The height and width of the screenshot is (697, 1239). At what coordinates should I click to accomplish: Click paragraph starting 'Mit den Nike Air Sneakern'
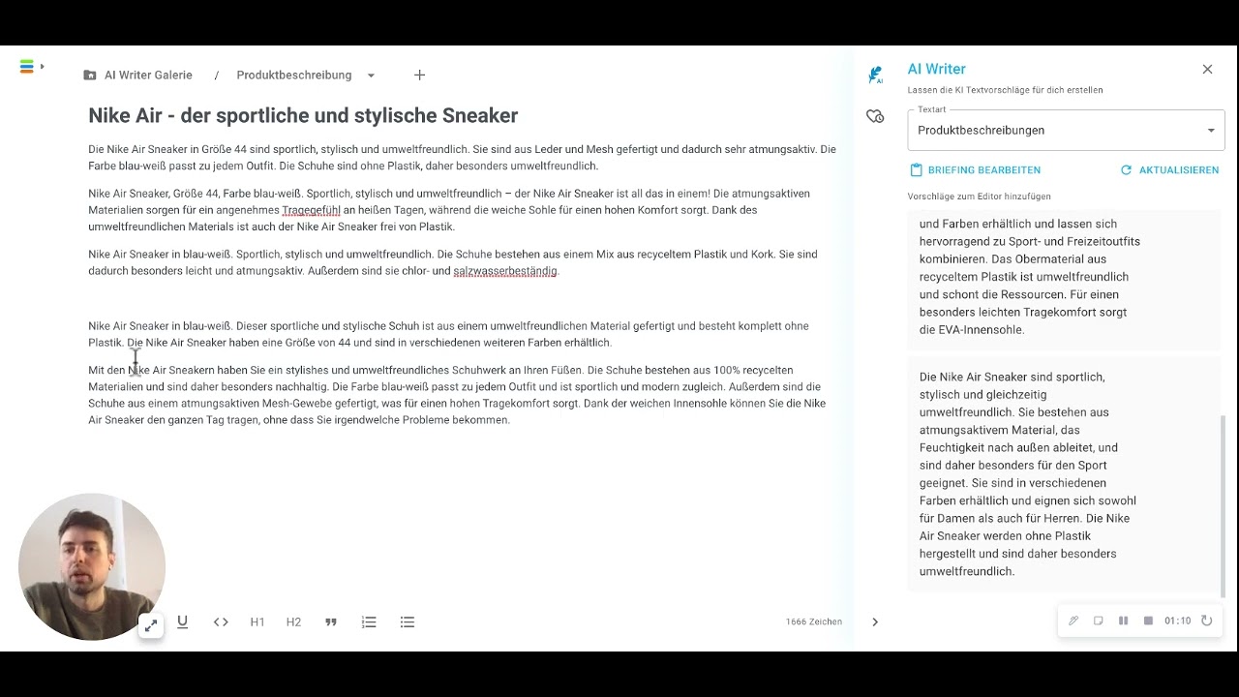pyautogui.click(x=457, y=395)
